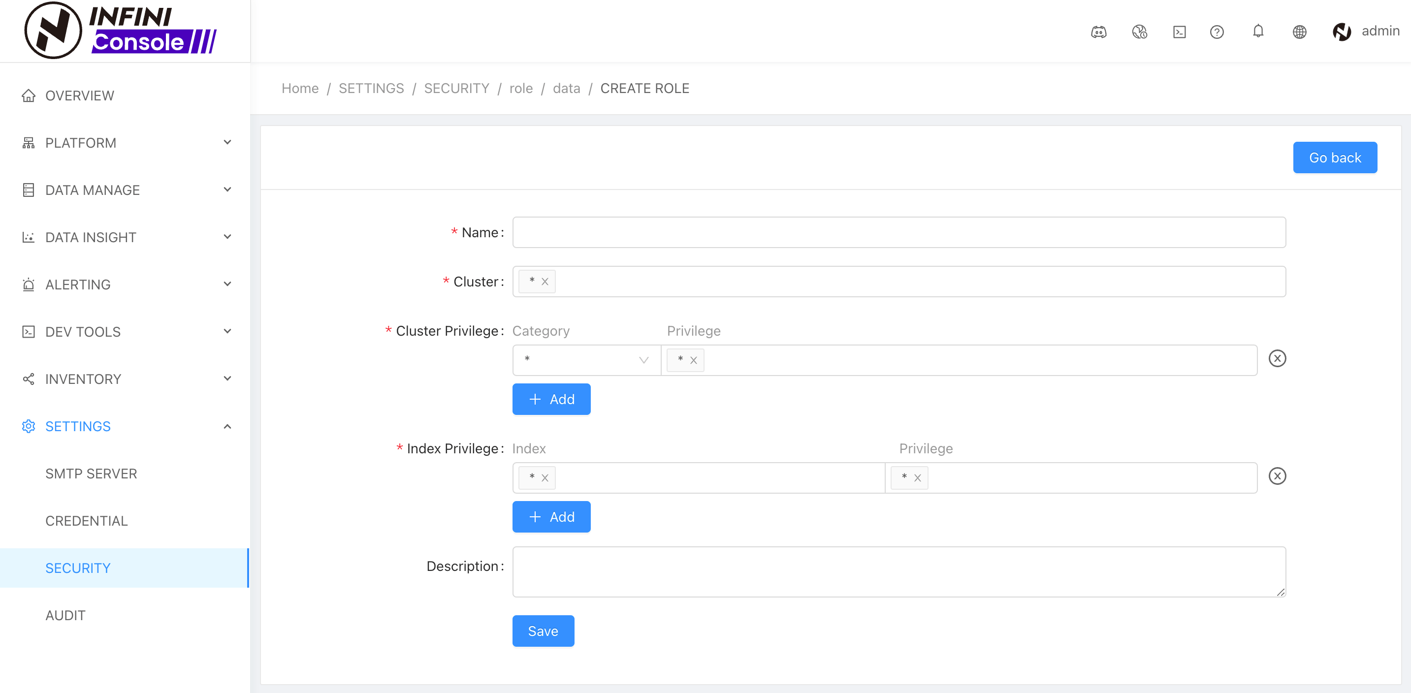
Task: Open the AUDIT settings submenu item
Action: click(65, 615)
